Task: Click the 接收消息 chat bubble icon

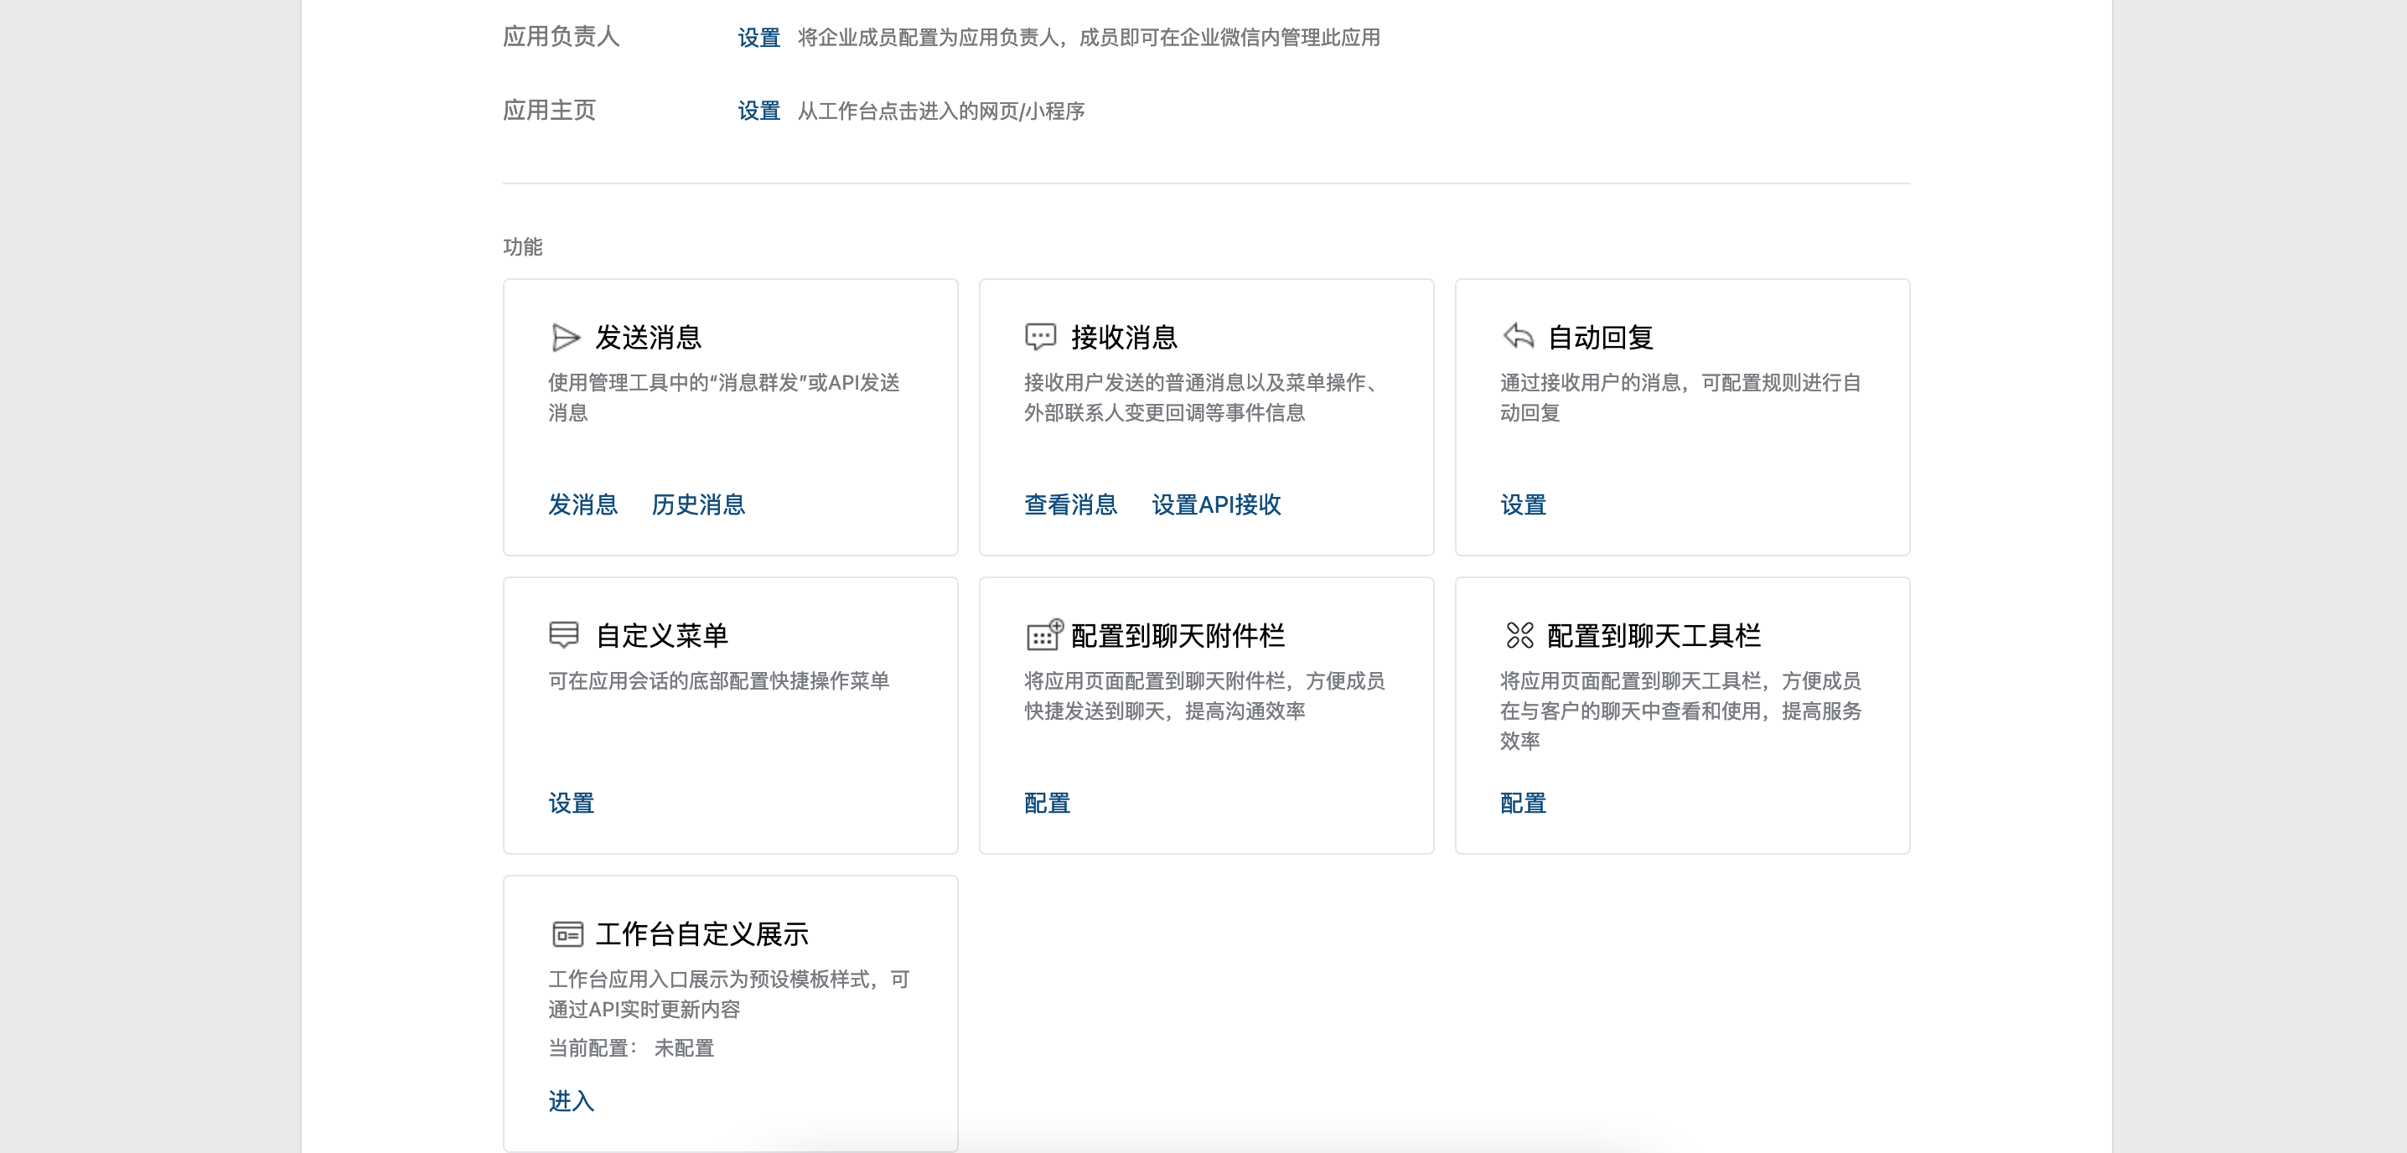Action: (x=1039, y=336)
